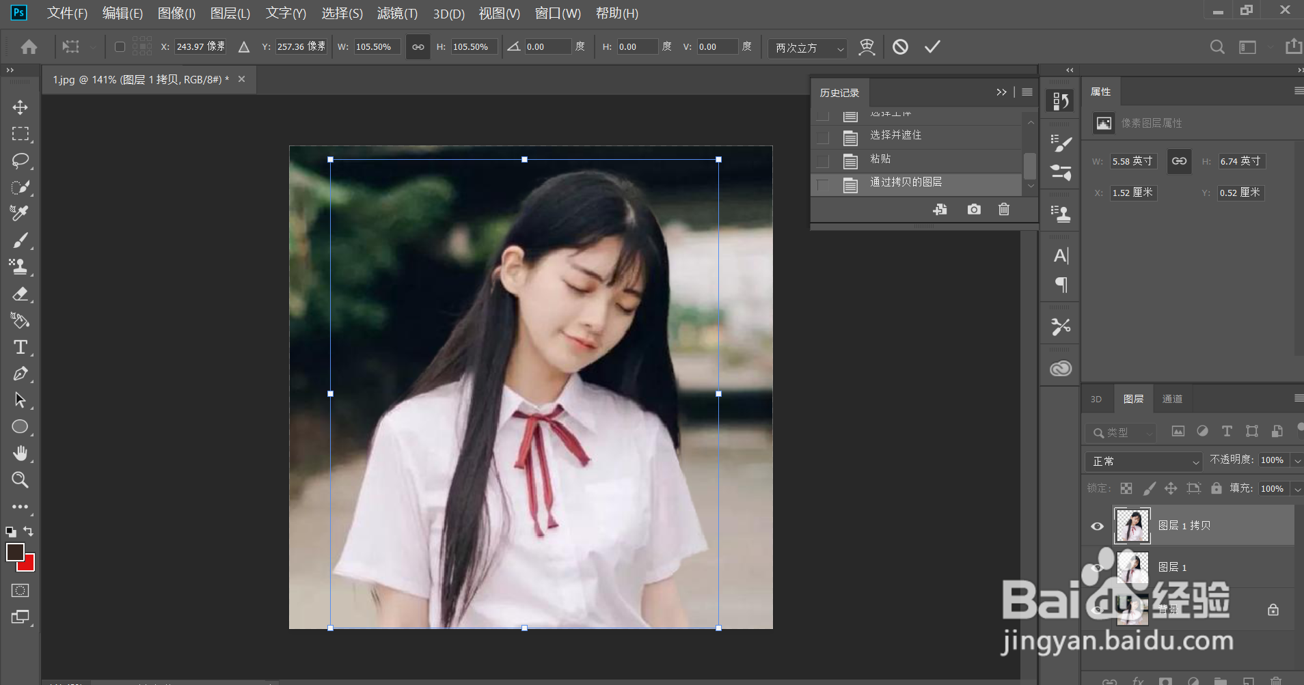Toggle relative positioning triangle between X and Y
This screenshot has height=685, width=1304.
244,47
